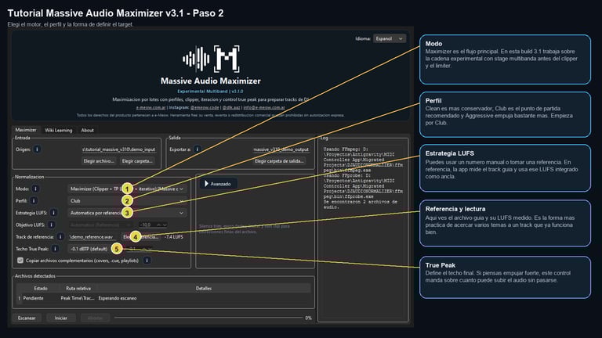This screenshot has height=338, width=602.
Task: Click the info icon for Techo True Peak
Action: coord(56,249)
